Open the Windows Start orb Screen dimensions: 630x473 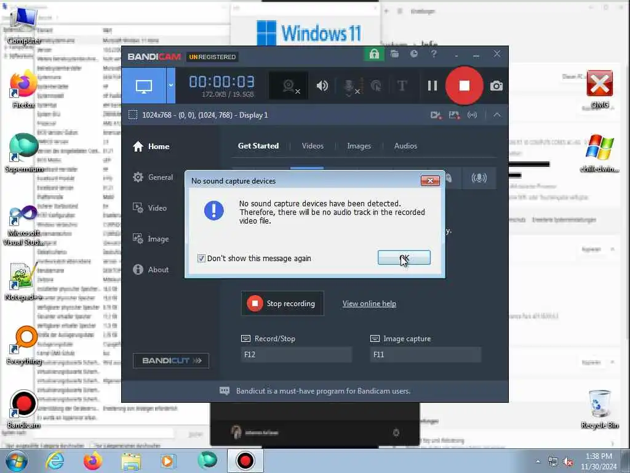click(x=16, y=461)
